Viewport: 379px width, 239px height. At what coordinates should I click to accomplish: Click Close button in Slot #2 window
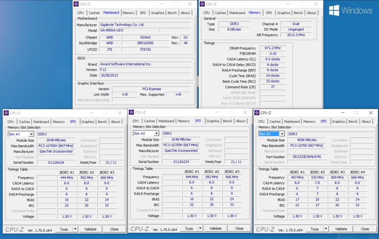click(x=239, y=229)
